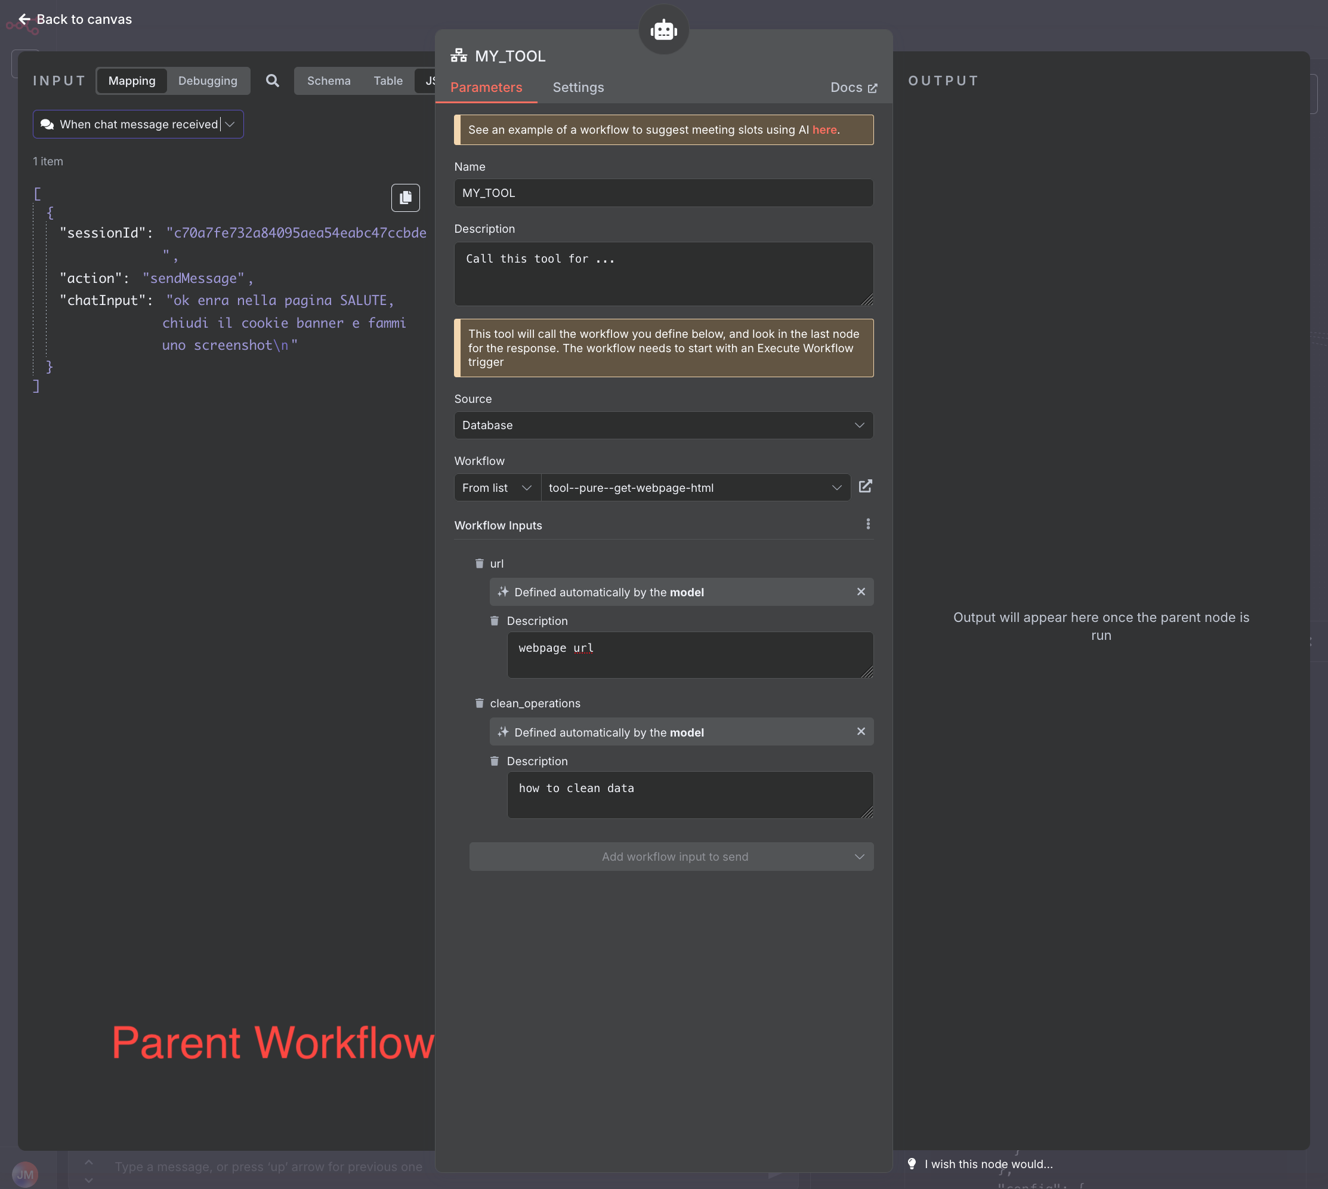Image resolution: width=1328 pixels, height=1189 pixels.
Task: Open selected workflow via external link icon
Action: click(865, 486)
